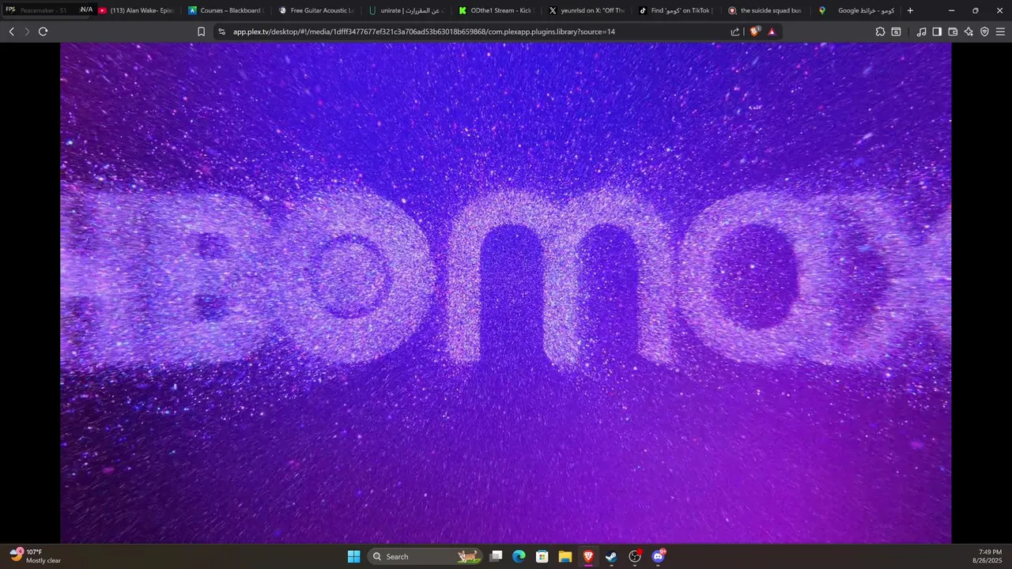Open a new tab with the plus button
Image resolution: width=1012 pixels, height=569 pixels.
click(910, 10)
